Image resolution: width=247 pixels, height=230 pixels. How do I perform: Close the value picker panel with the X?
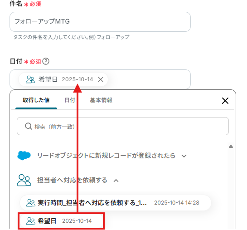[225, 101]
